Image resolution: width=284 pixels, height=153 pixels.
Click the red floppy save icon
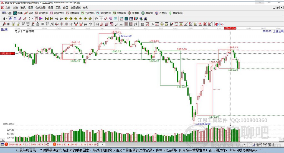(x=136, y=19)
